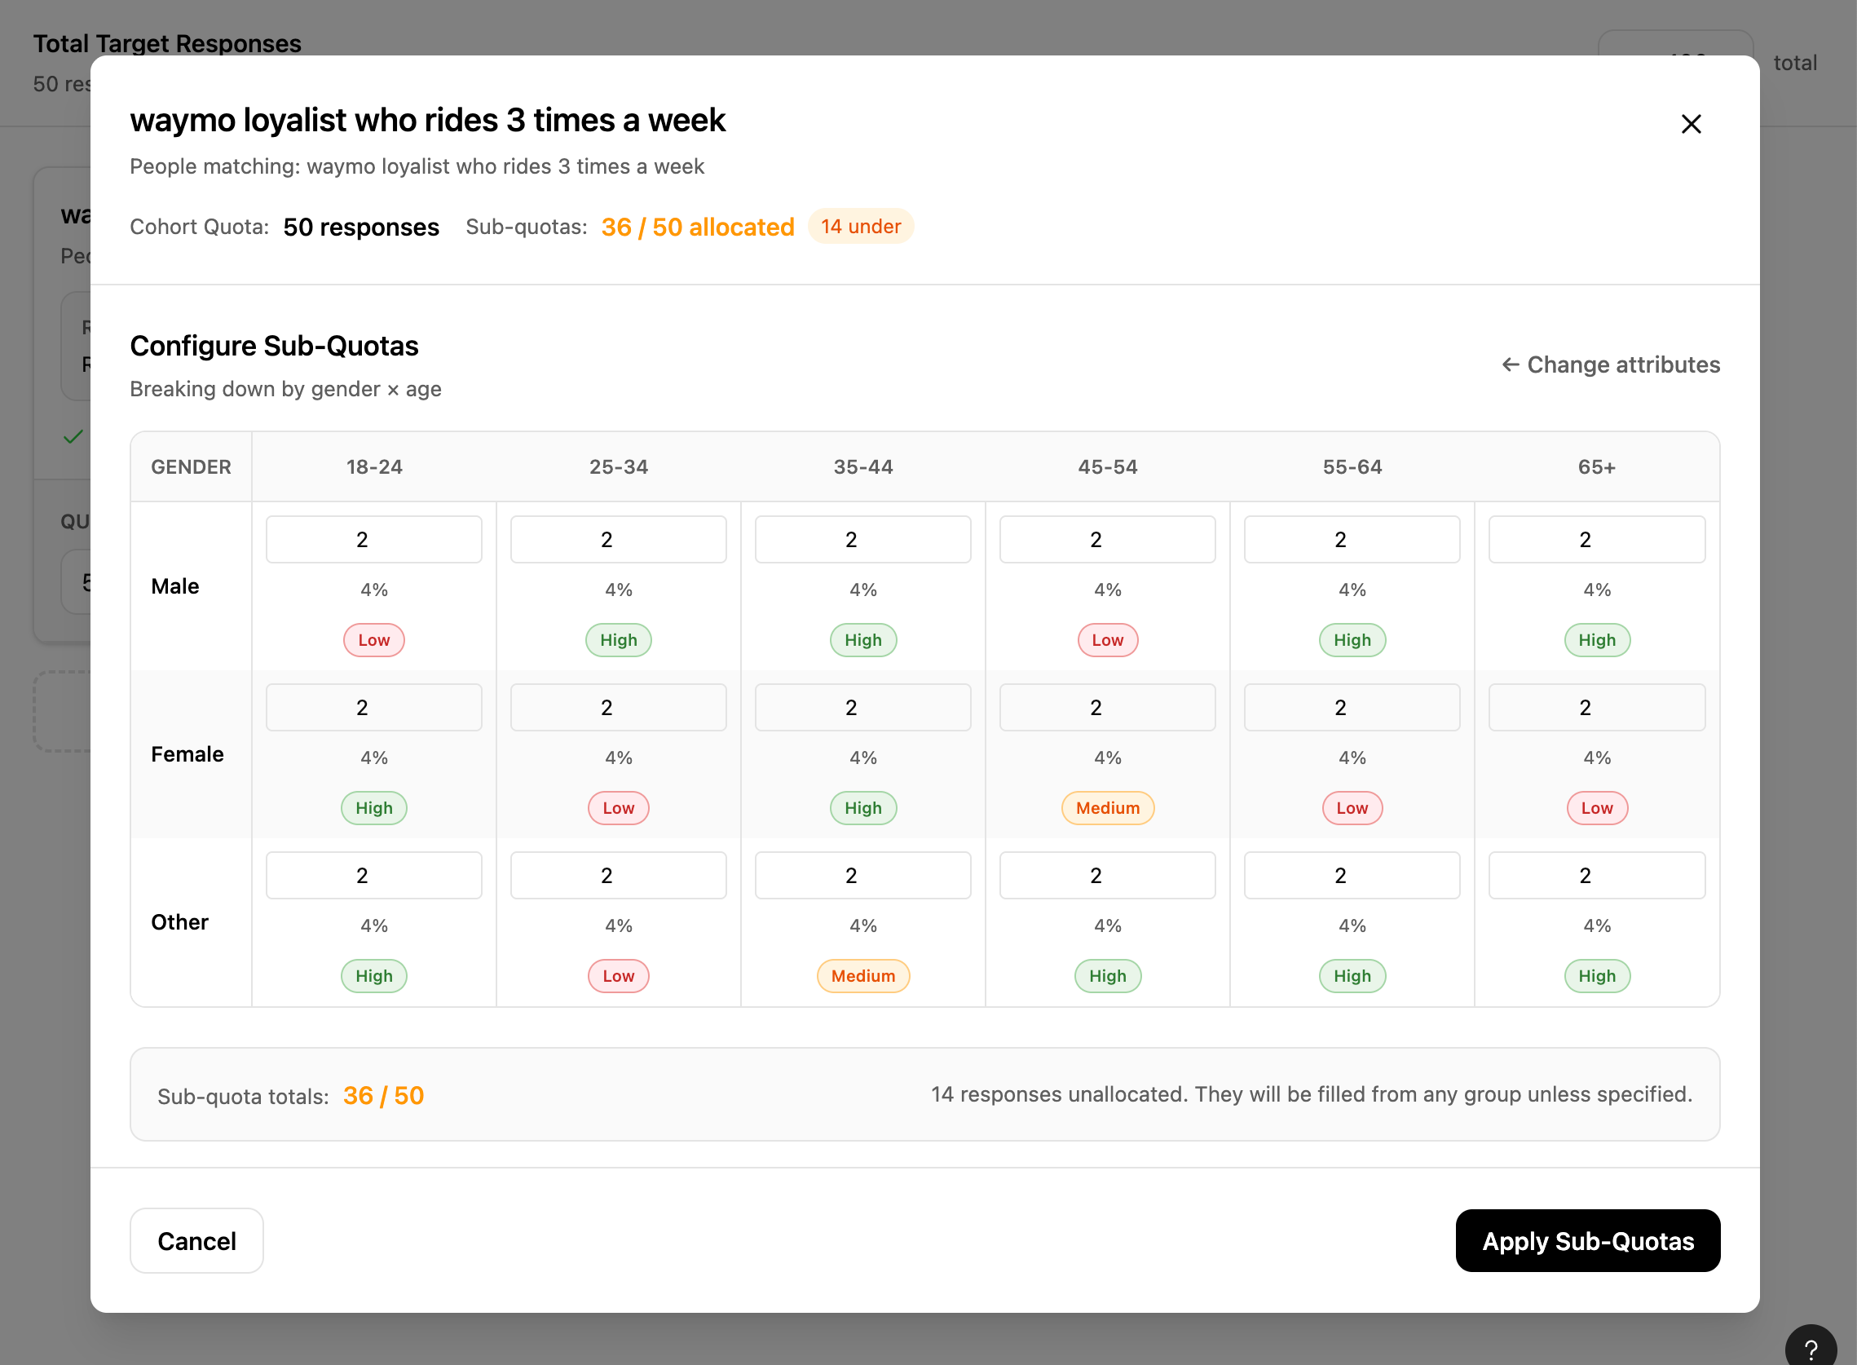Click the help question mark icon
Viewport: 1857px width, 1365px height.
1810,1349
